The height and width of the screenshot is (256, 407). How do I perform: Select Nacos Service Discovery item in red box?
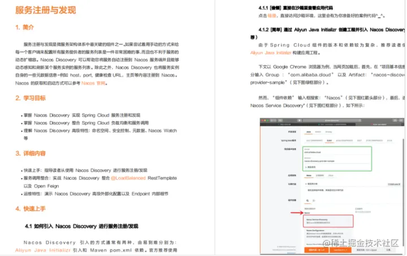click(x=328, y=221)
